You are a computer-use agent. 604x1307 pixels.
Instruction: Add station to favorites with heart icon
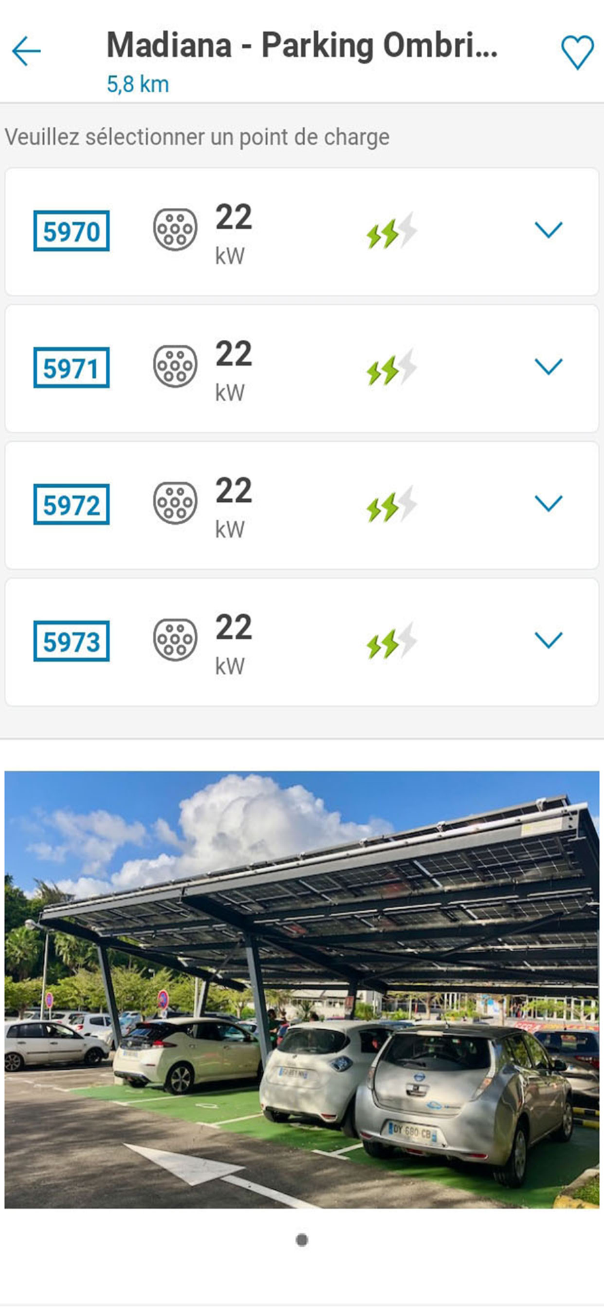pyautogui.click(x=577, y=52)
